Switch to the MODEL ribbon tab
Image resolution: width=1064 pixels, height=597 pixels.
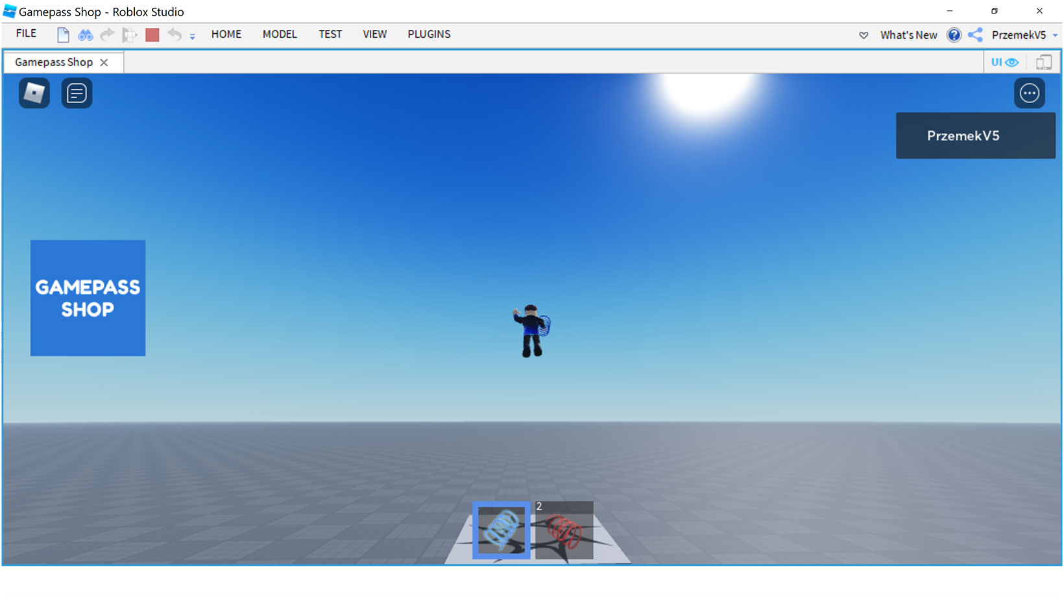(x=280, y=34)
